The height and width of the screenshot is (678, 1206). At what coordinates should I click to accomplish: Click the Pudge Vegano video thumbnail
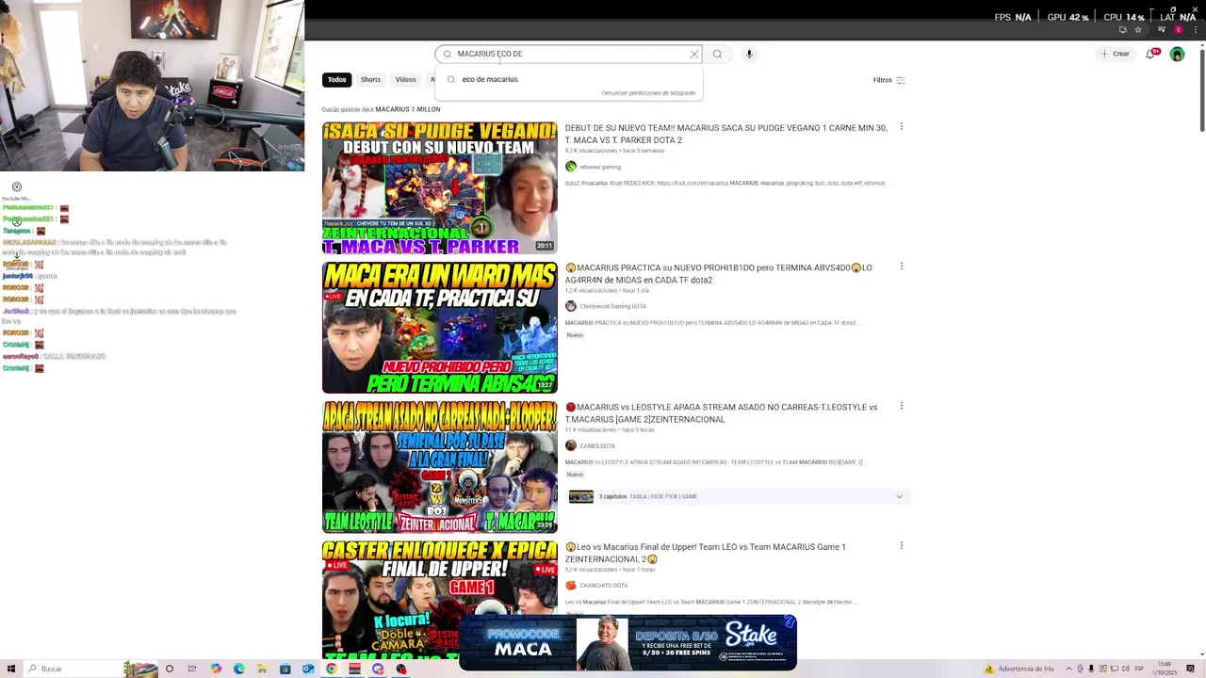[440, 188]
